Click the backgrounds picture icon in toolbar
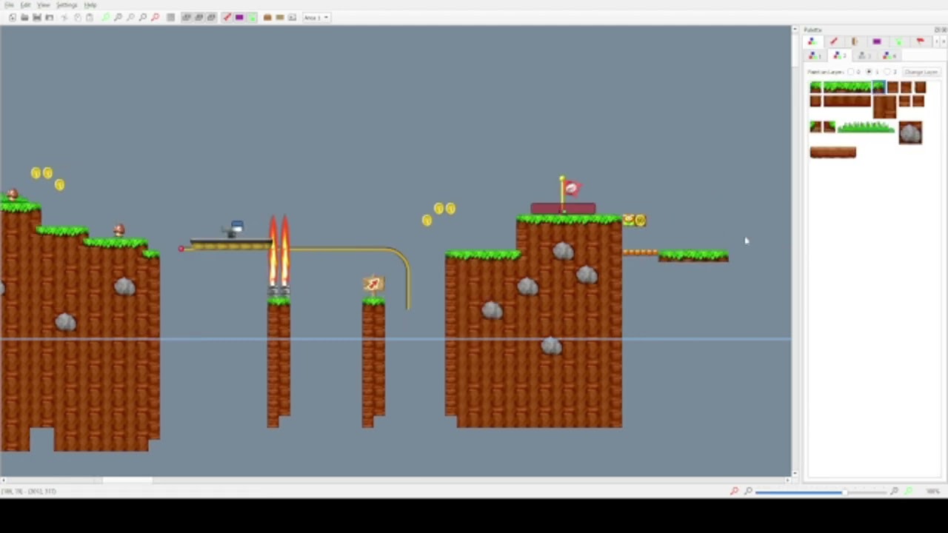 [292, 17]
